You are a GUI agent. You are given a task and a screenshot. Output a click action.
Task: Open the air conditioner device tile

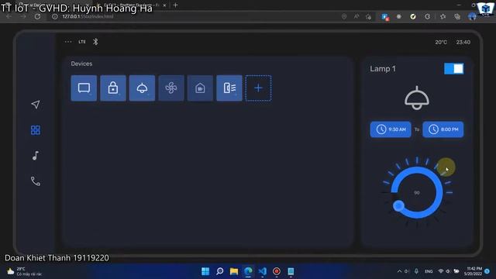point(229,88)
